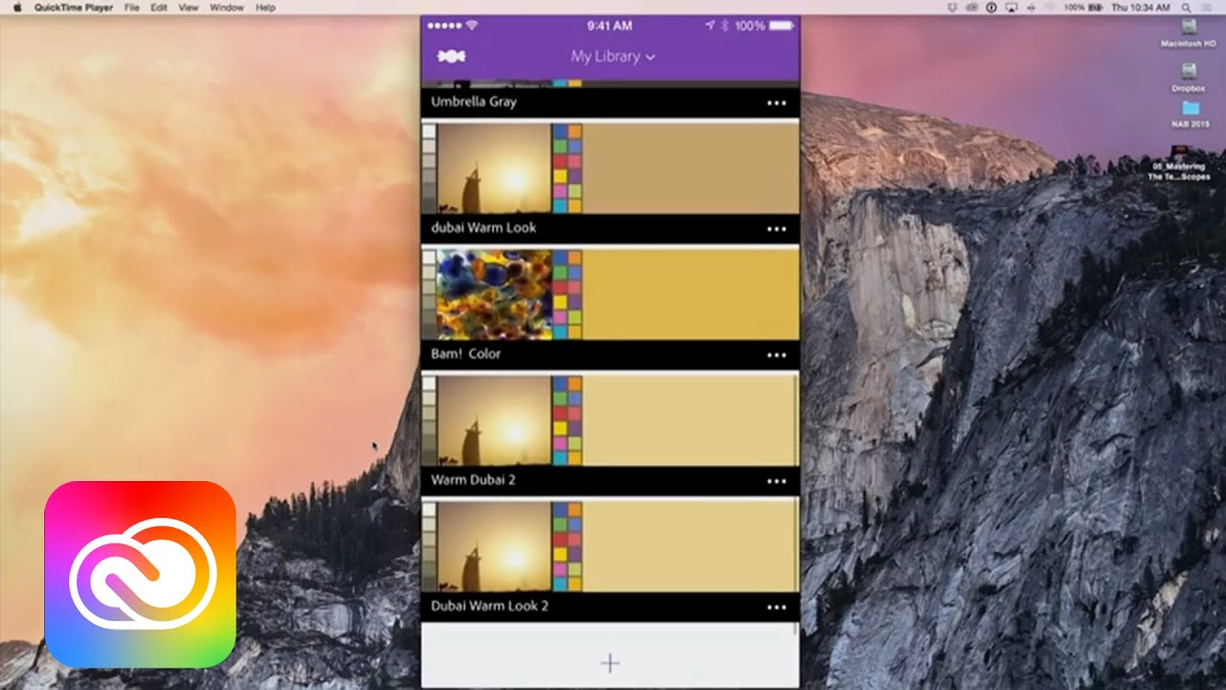The width and height of the screenshot is (1226, 690).
Task: Click the Dubai Warm Look 2 label
Action: pyautogui.click(x=489, y=607)
